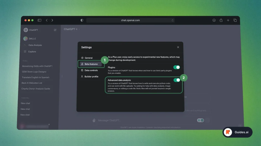
Task: Click the Settings dialog title
Action: point(86,47)
